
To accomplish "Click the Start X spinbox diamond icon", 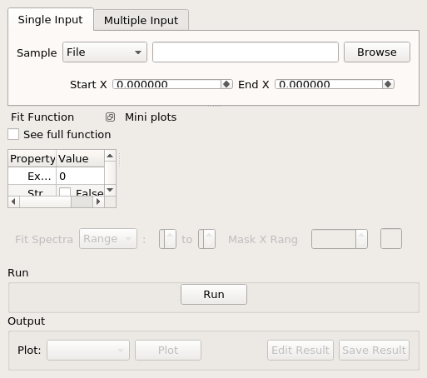I will click(x=226, y=84).
